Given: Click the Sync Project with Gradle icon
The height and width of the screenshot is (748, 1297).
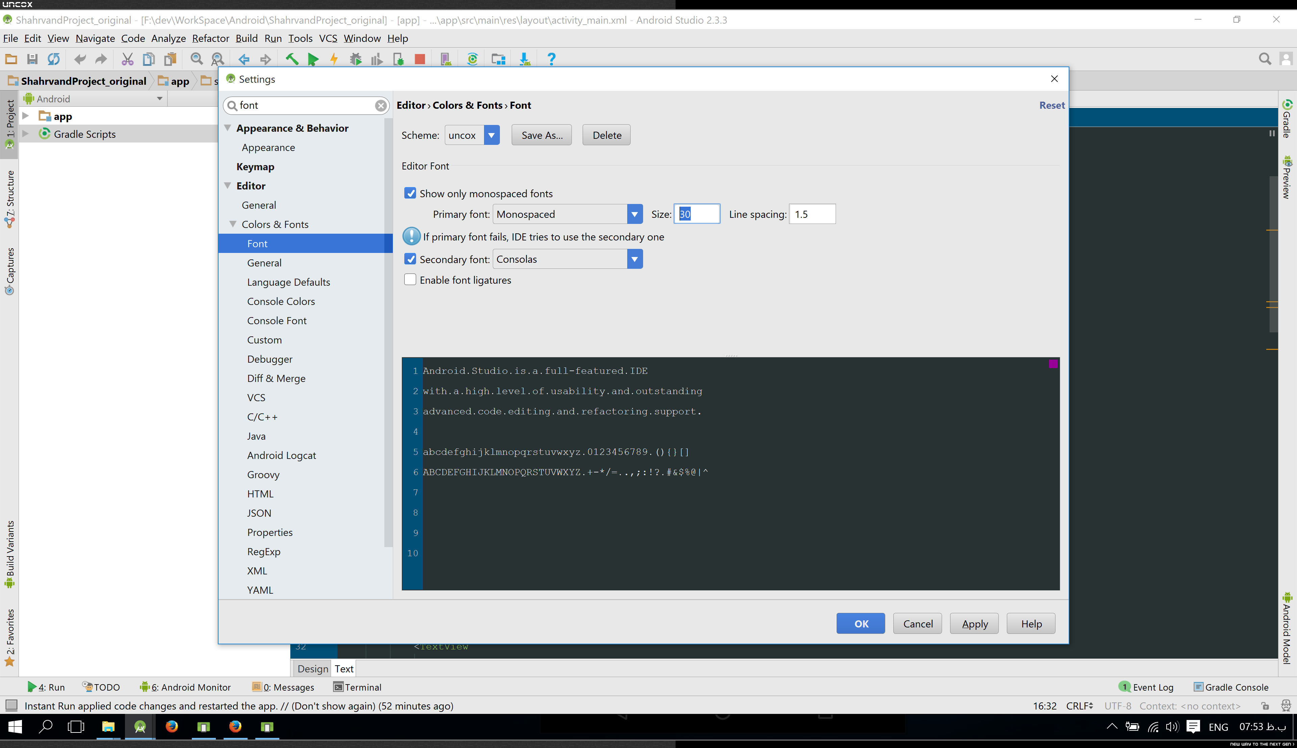Looking at the screenshot, I should click(x=473, y=59).
